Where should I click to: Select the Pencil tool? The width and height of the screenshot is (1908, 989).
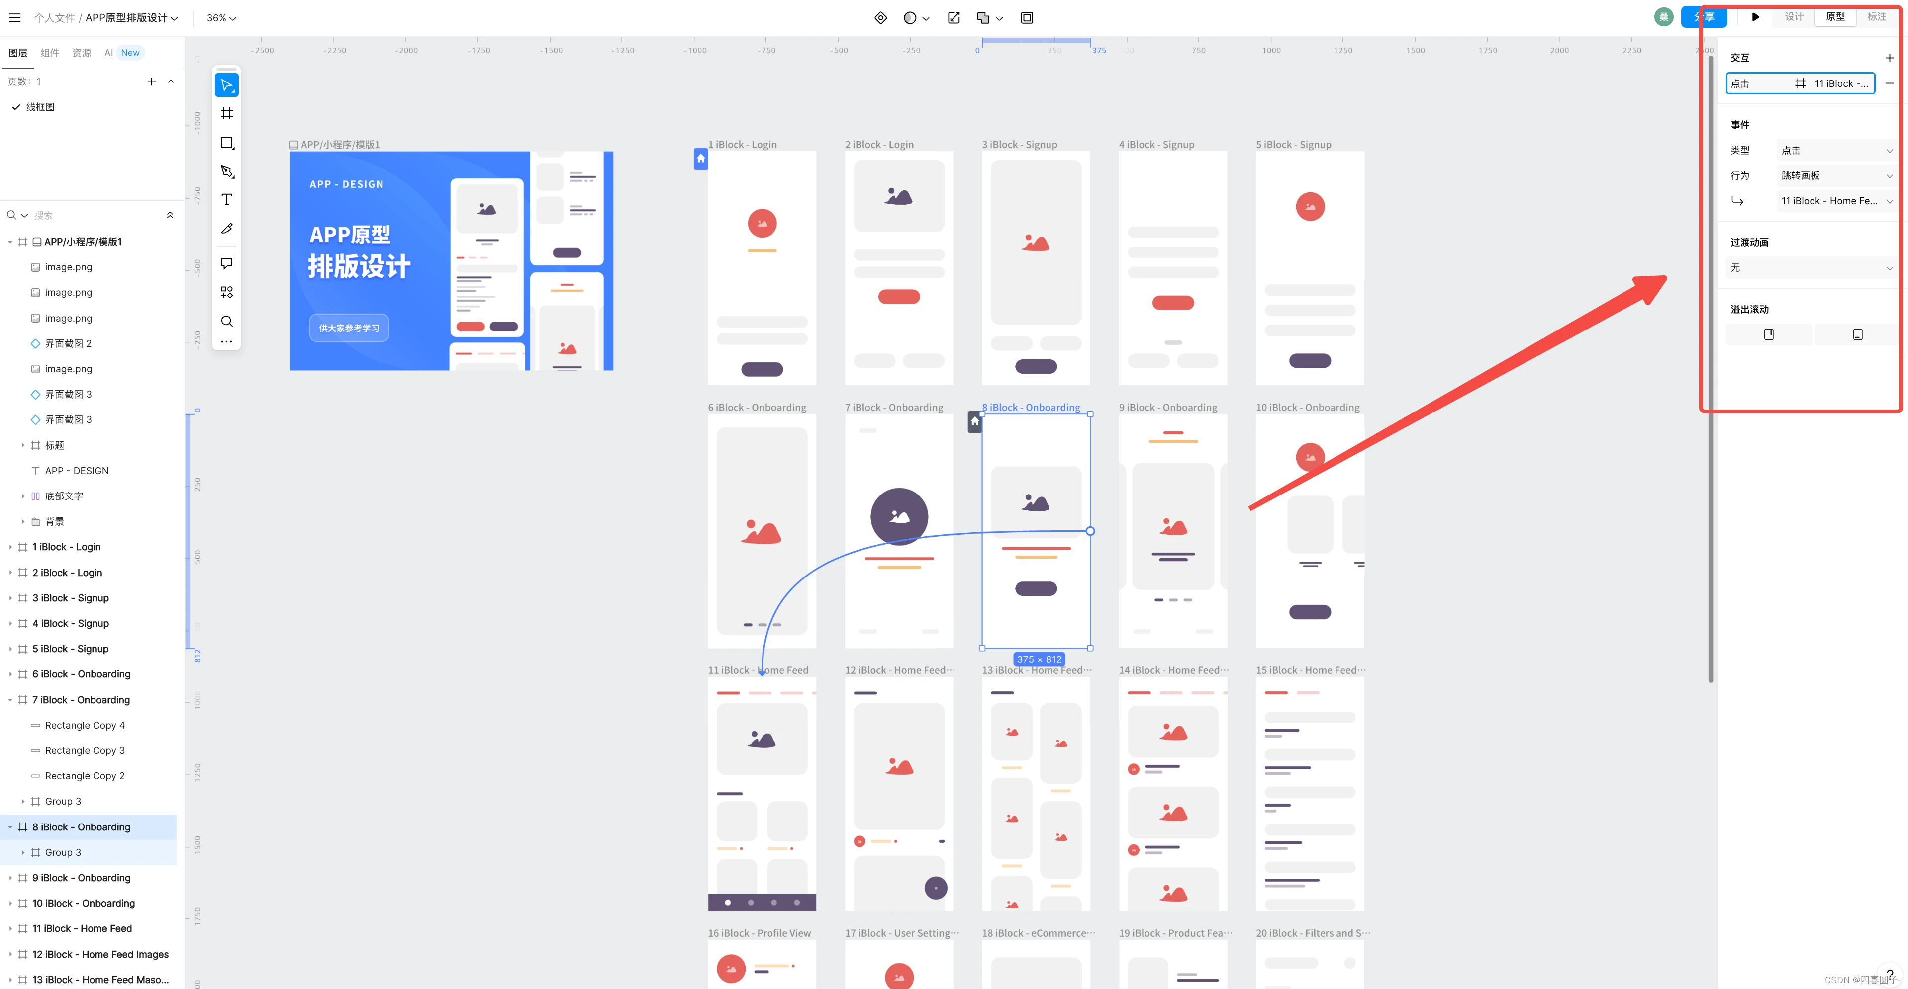tap(227, 229)
